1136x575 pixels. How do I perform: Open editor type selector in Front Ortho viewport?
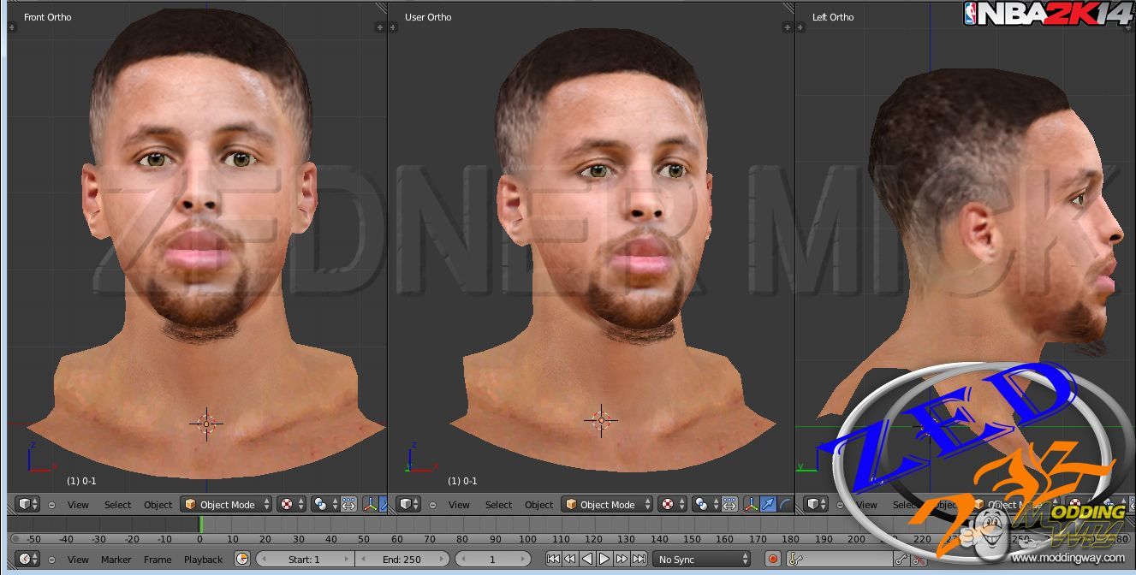[x=28, y=505]
